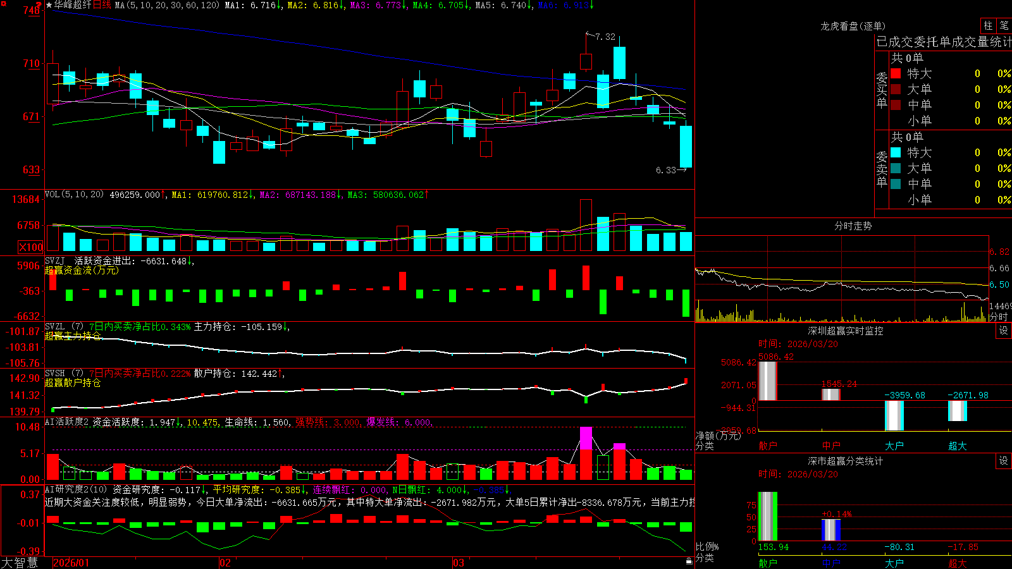Click the tall magenta bar in AI活跃度2
This screenshot has width=1012, height=569.
[586, 439]
